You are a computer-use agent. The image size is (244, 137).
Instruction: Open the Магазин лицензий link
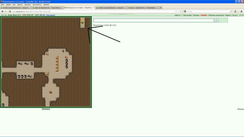tap(216, 15)
